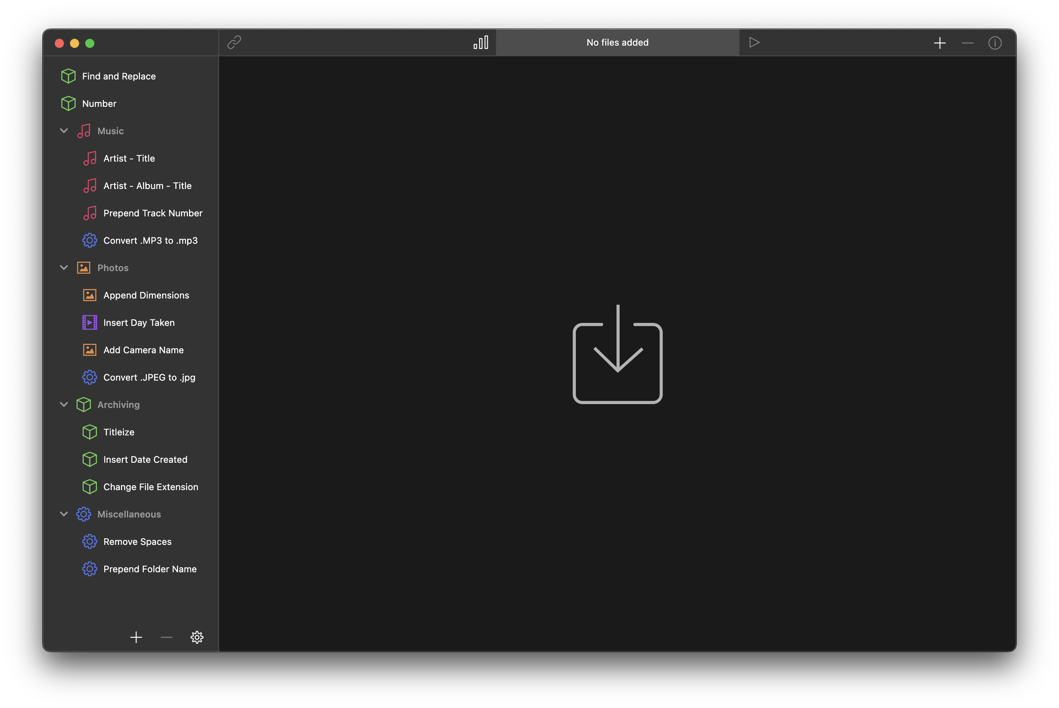
Task: Click the Remove preset minus button
Action: (x=167, y=638)
